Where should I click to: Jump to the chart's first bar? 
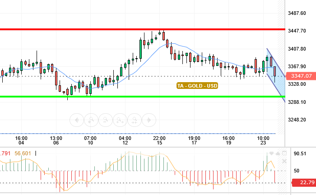(77, 120)
